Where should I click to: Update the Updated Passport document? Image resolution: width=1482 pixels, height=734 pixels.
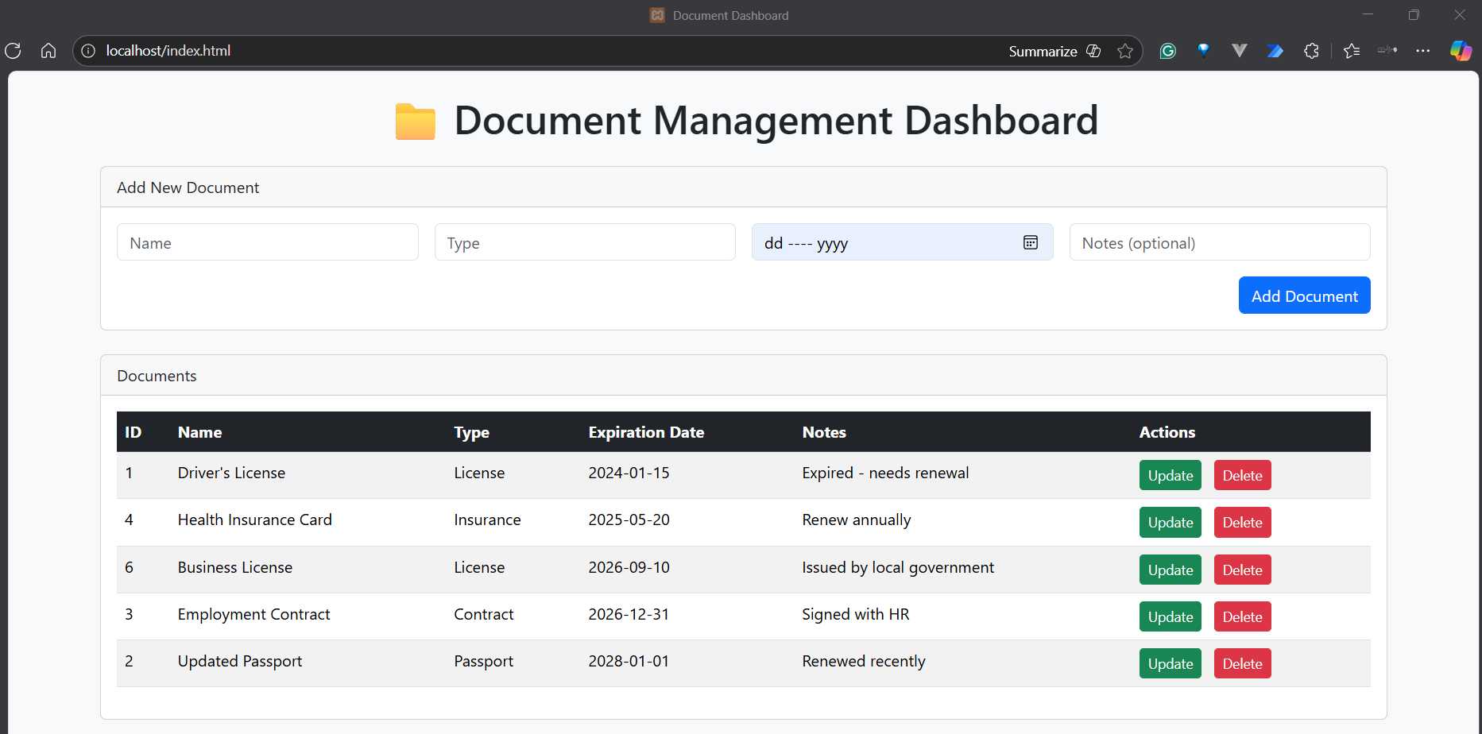[x=1171, y=664]
